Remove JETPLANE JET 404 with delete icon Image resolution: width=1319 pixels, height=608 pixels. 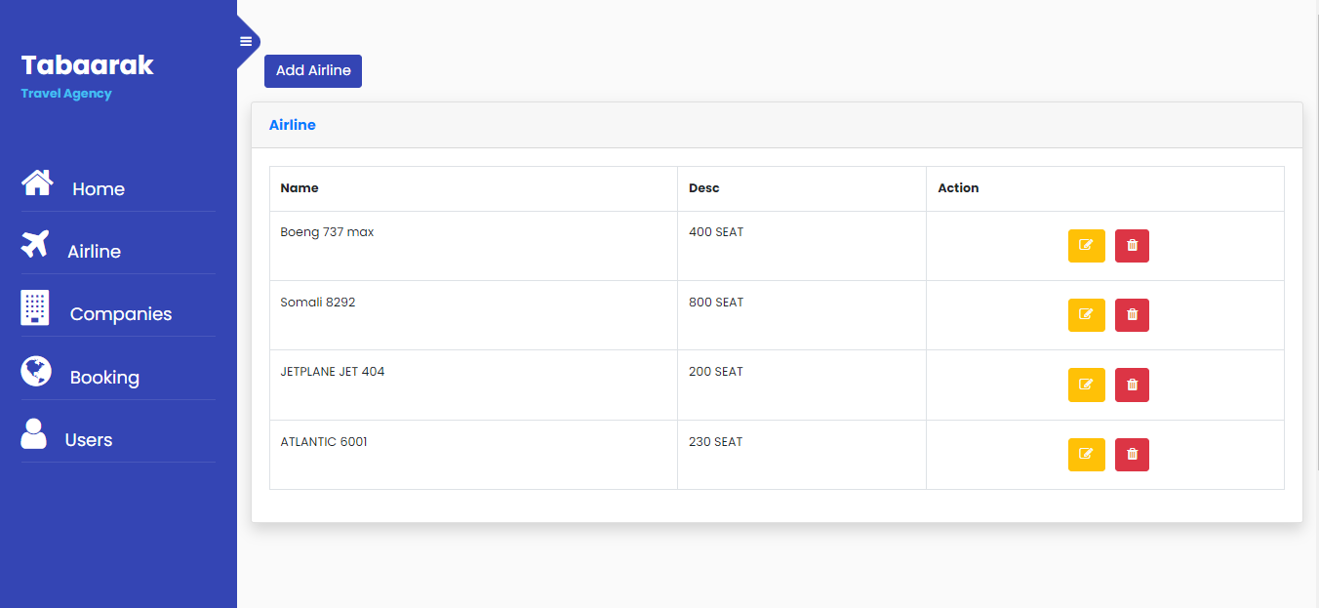(1132, 385)
